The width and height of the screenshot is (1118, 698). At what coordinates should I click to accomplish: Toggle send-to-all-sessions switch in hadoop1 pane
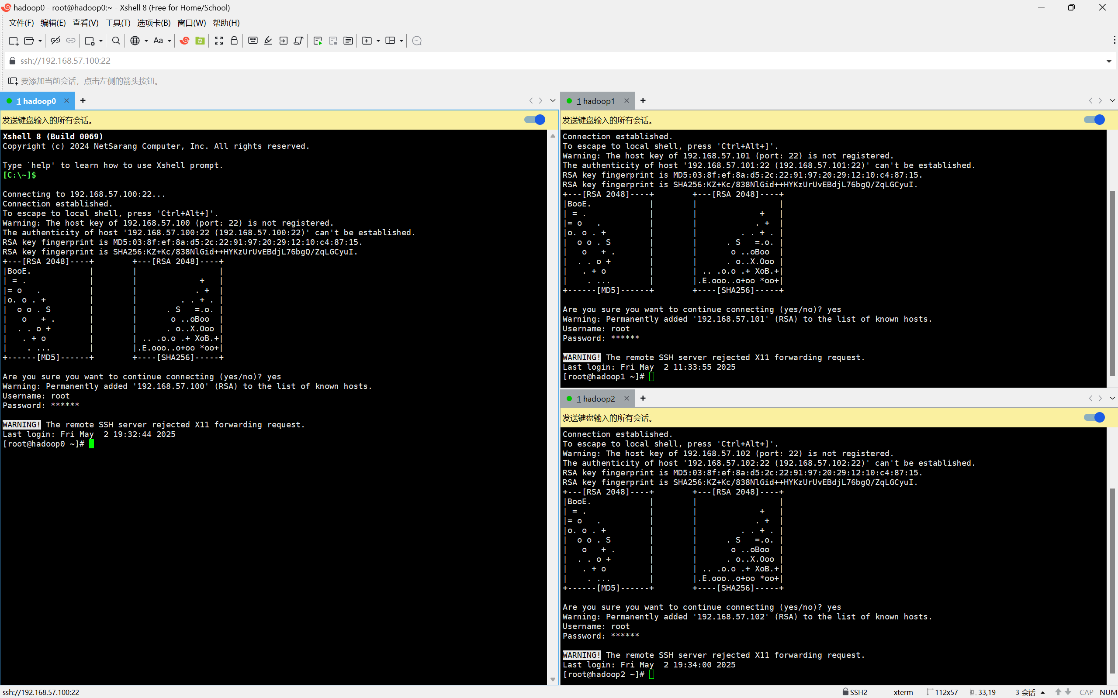(x=1094, y=120)
